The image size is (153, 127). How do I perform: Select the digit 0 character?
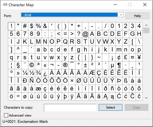[x=112, y=26]
